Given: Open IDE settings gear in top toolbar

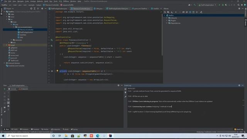Looking at the screenshot, I should click(242, 5).
